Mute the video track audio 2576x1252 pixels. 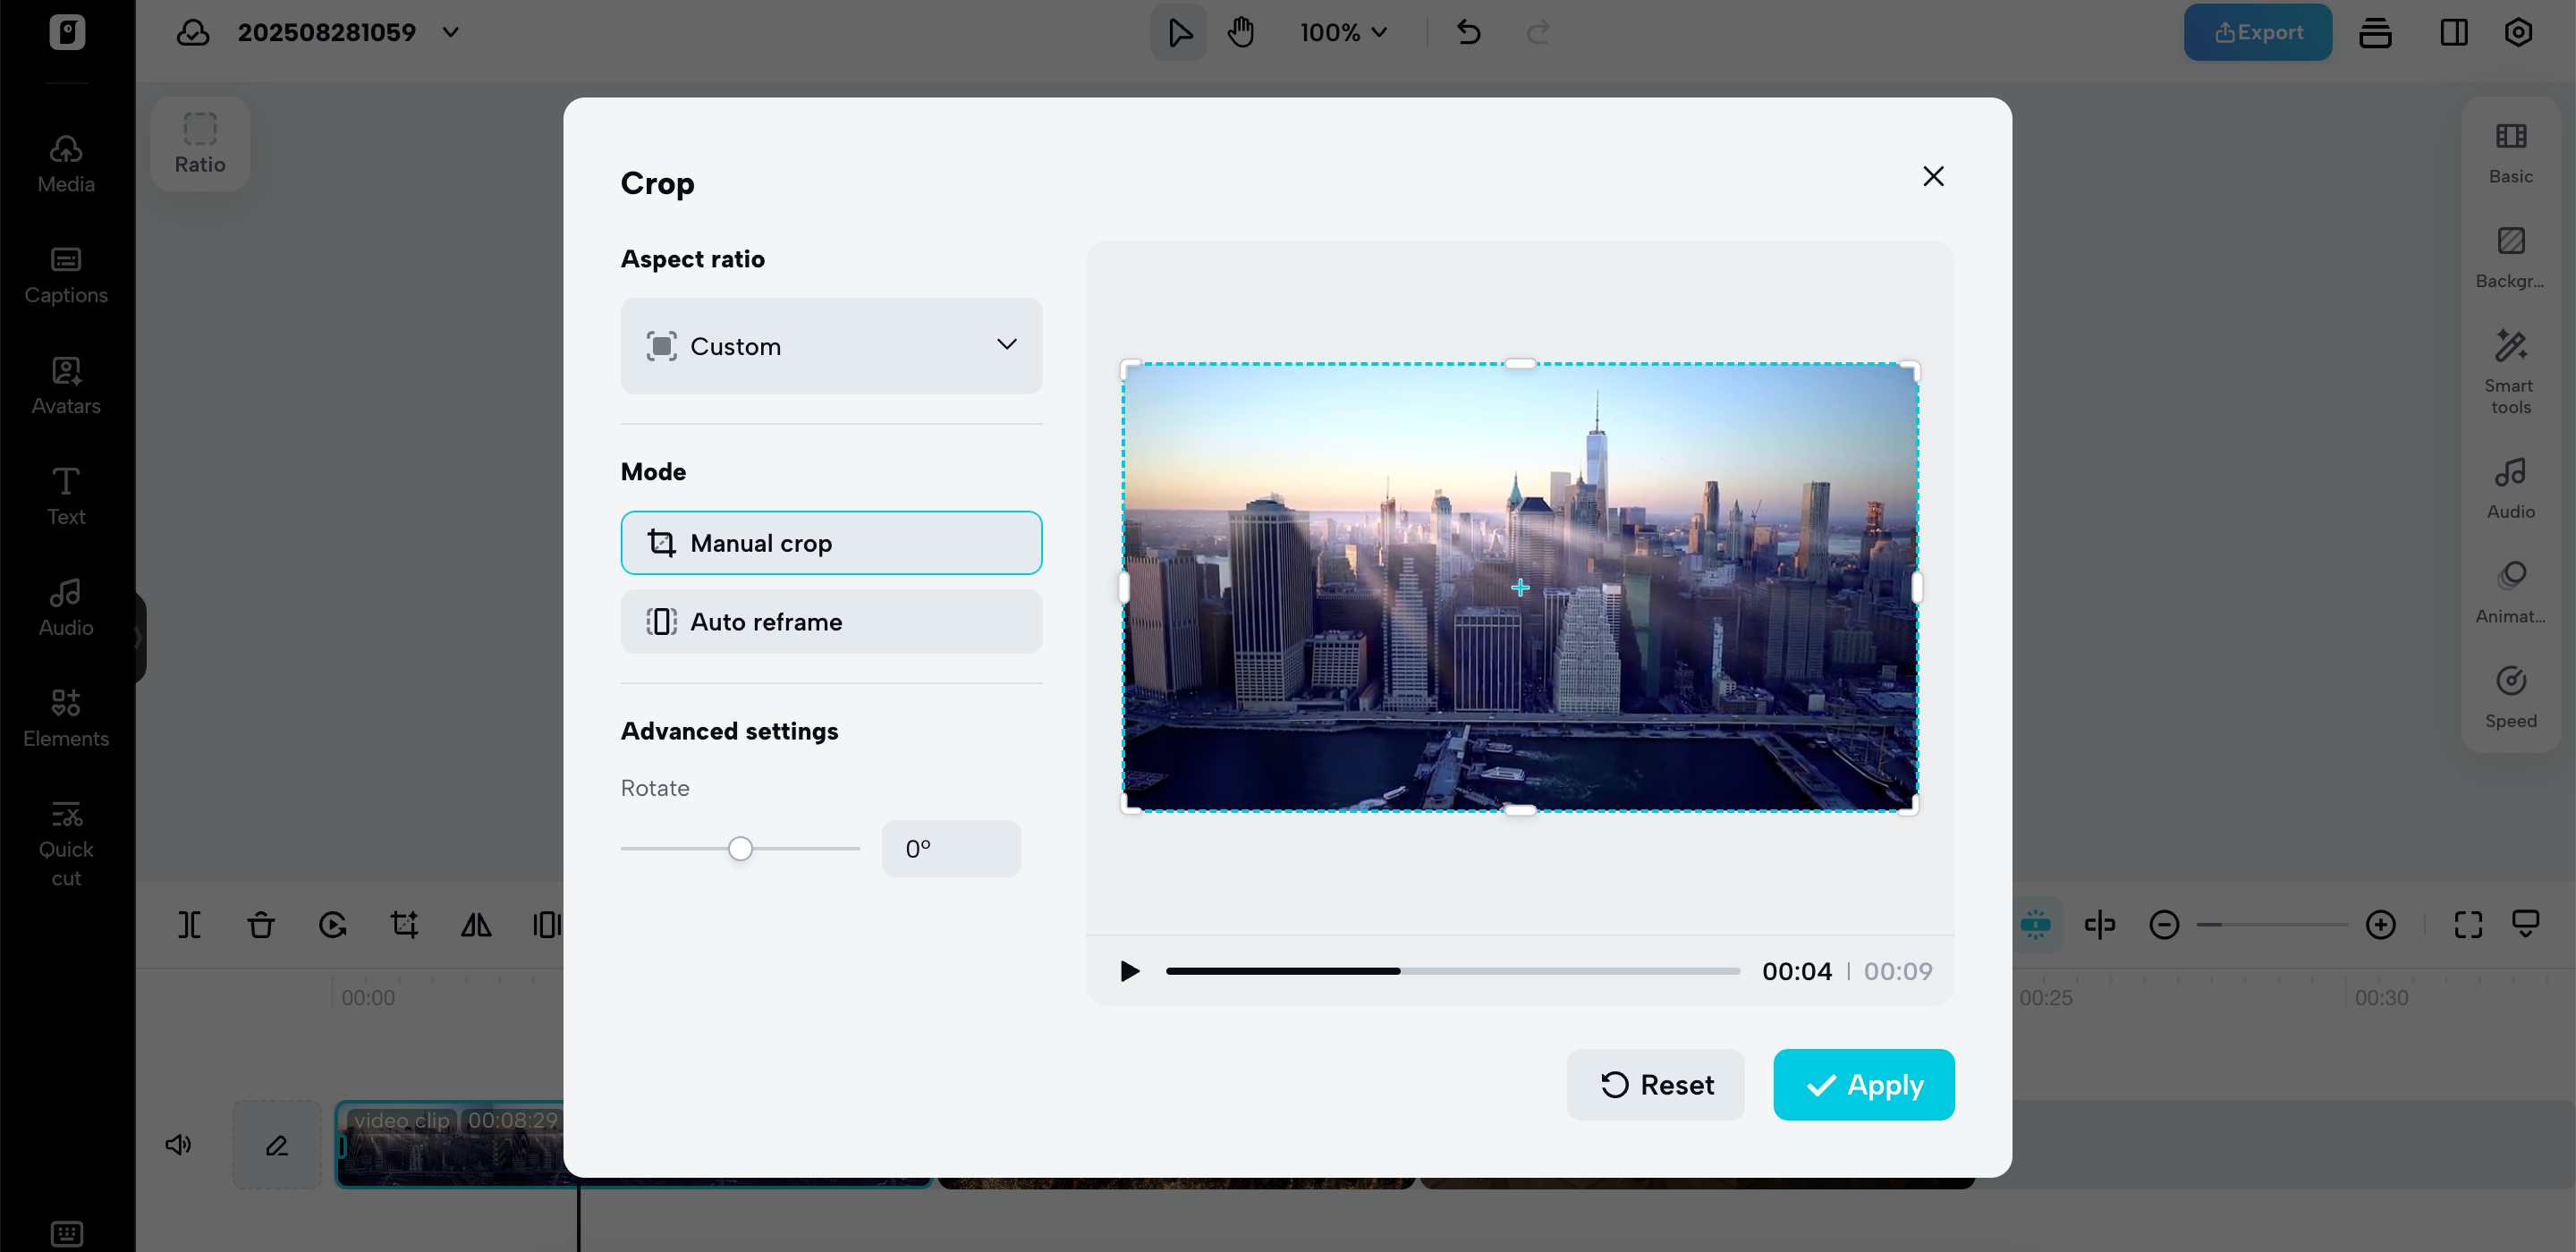(x=178, y=1144)
